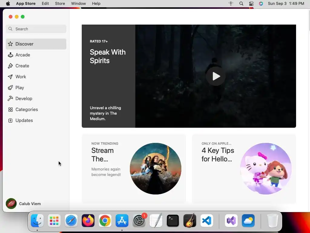Launch Firefox from the Dock

click(x=88, y=221)
